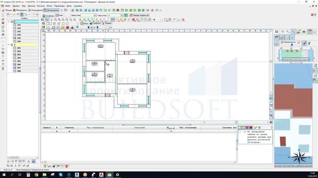Click the red square tool in plan toolbar
The height and width of the screenshot is (178, 318).
(134, 20)
